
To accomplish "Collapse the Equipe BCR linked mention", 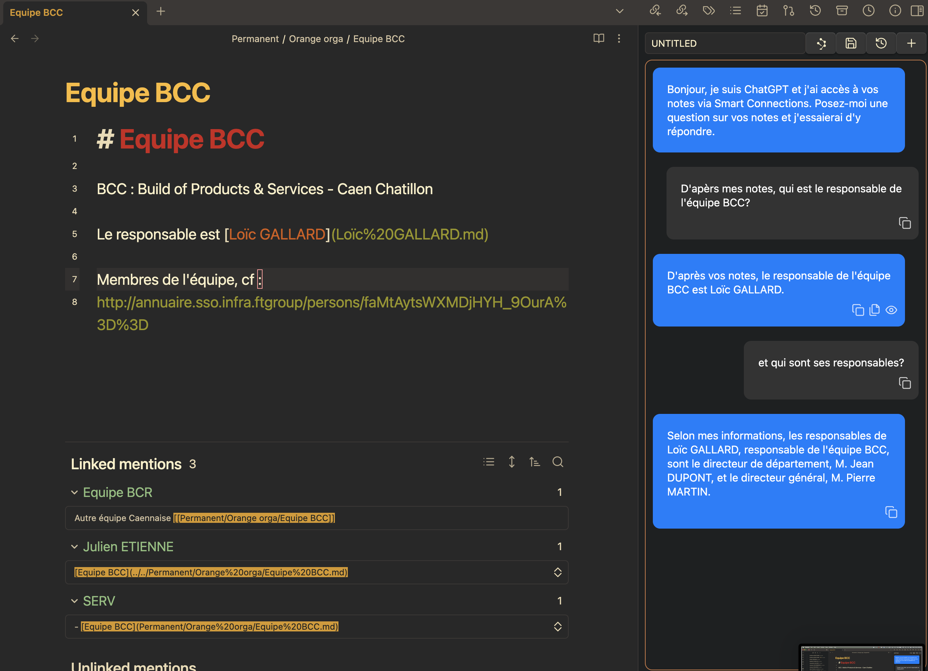I will click(74, 492).
